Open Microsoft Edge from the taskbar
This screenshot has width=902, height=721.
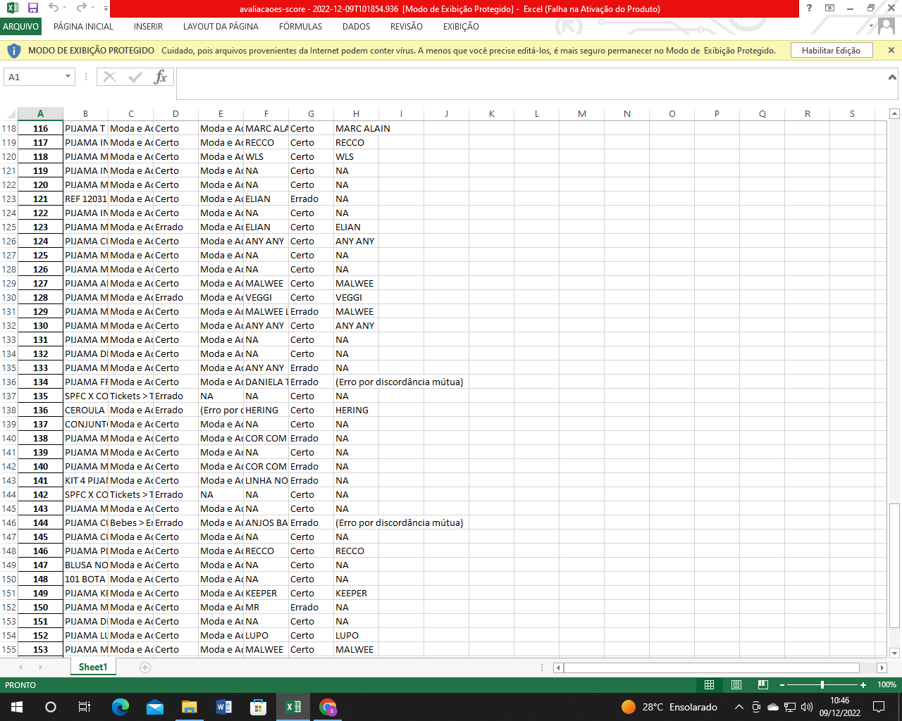pos(121,707)
